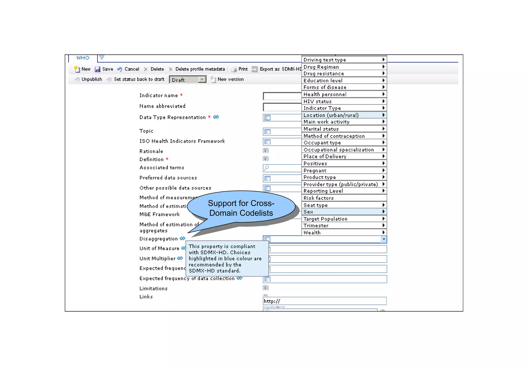
Task: Click the New document icon
Action: pyautogui.click(x=77, y=69)
